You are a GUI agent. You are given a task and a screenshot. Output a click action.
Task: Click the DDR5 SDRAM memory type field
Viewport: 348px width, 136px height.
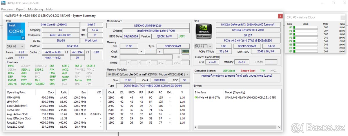click(173, 46)
